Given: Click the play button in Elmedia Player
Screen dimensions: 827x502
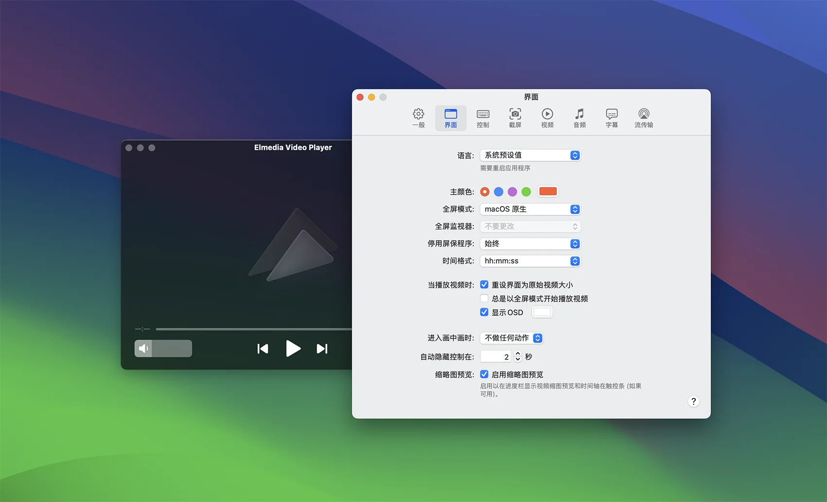Looking at the screenshot, I should click(x=293, y=348).
